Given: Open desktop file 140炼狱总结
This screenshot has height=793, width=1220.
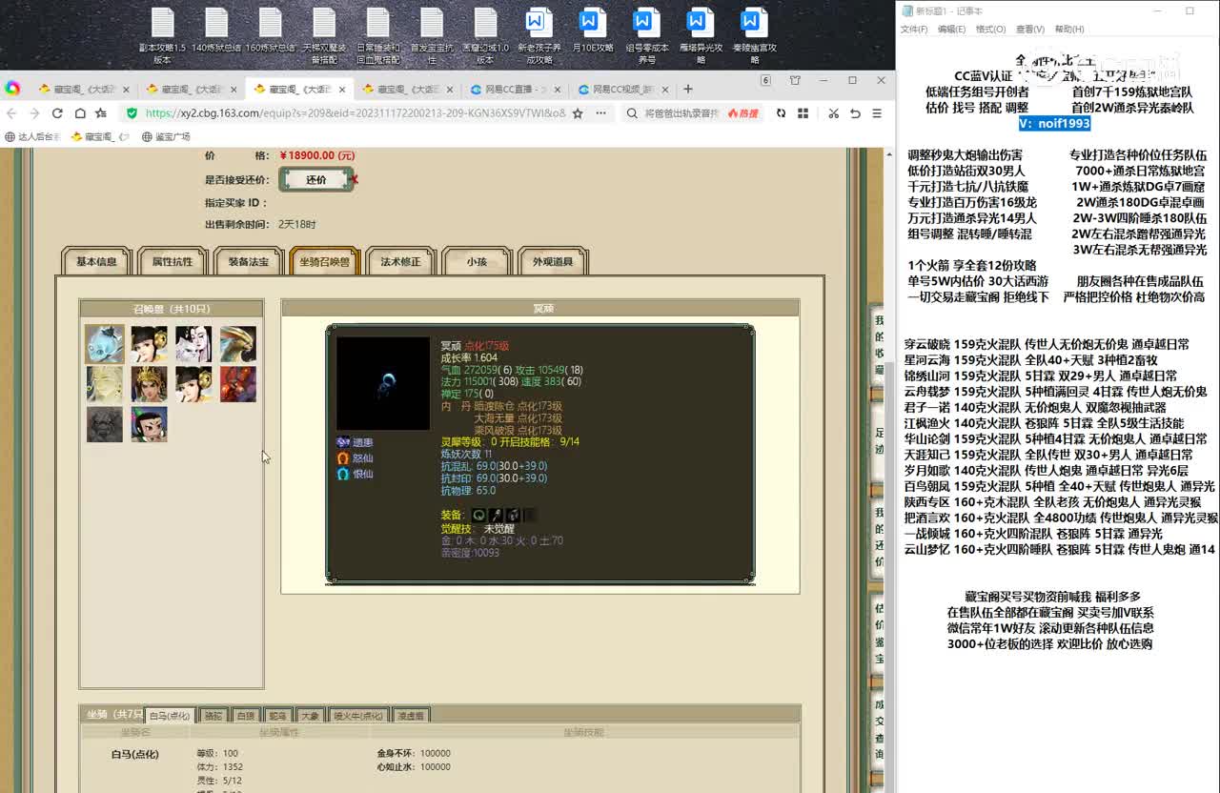Looking at the screenshot, I should (216, 30).
